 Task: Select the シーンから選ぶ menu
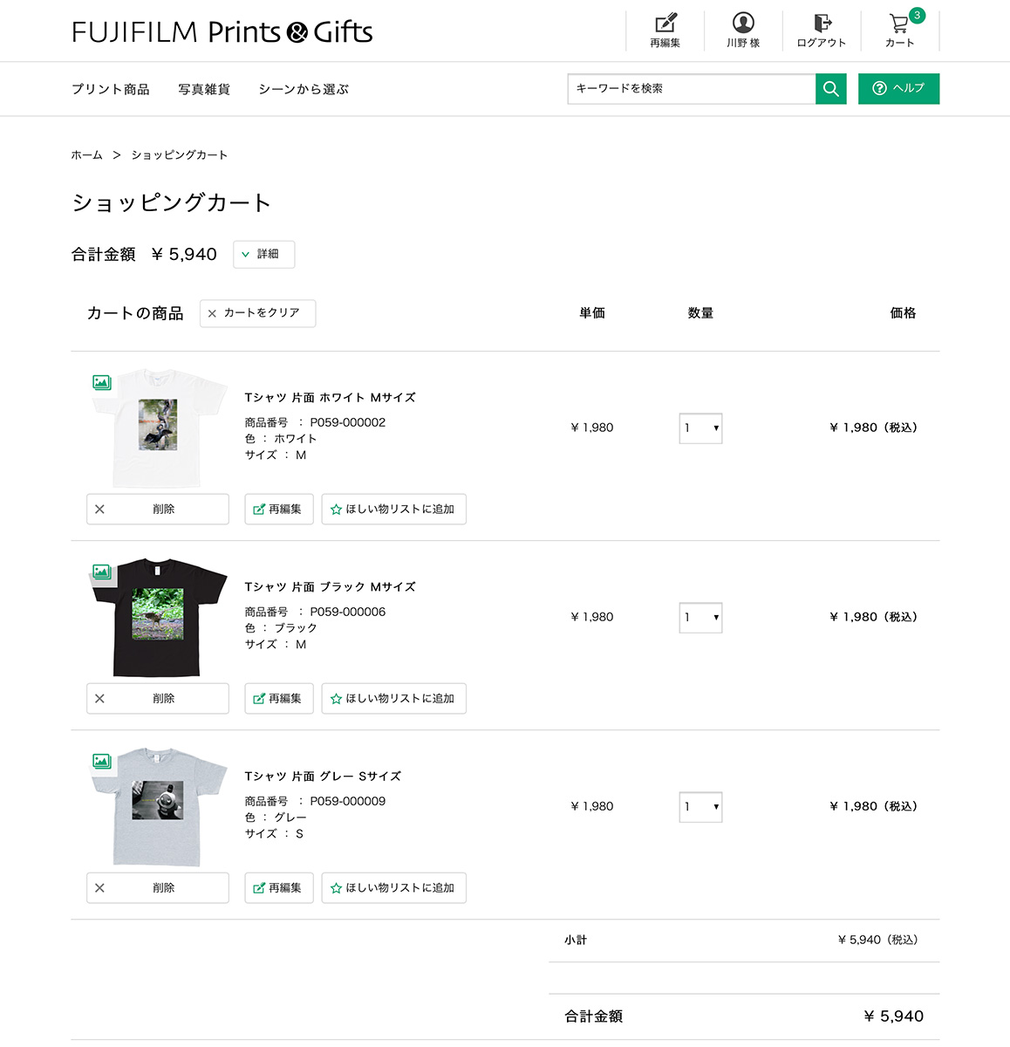click(304, 89)
